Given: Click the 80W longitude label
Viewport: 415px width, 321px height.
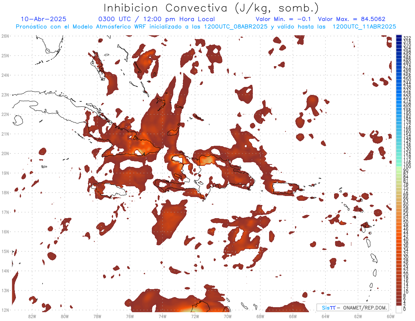Looking at the screenshot, I should pos(65,316).
